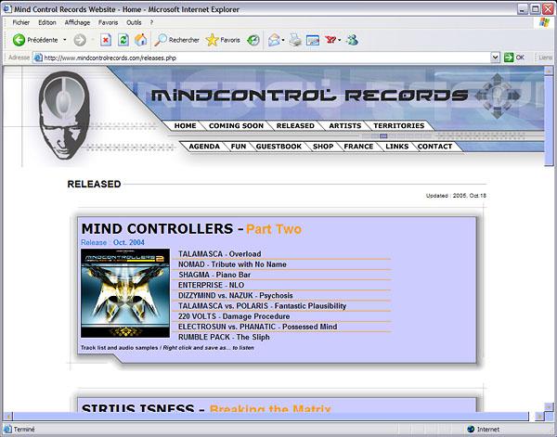This screenshot has width=557, height=437.
Task: Open the Messenger buddy icon
Action: [x=353, y=40]
